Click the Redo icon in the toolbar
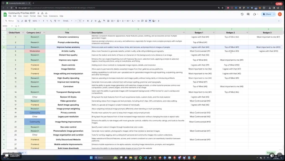 [22, 21]
